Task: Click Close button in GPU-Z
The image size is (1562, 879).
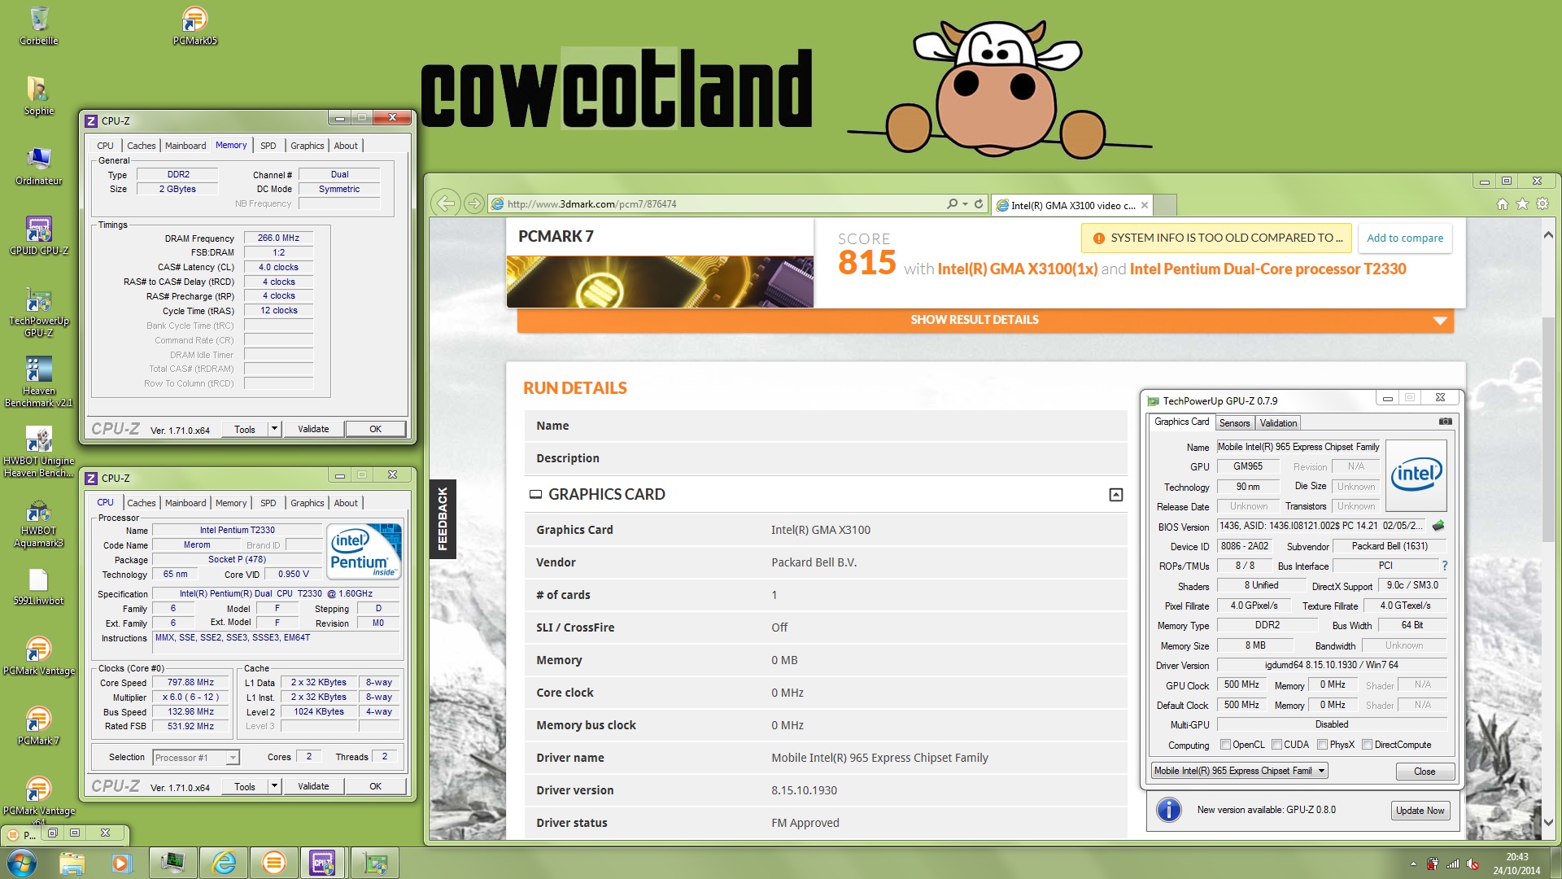Action: pos(1425,772)
